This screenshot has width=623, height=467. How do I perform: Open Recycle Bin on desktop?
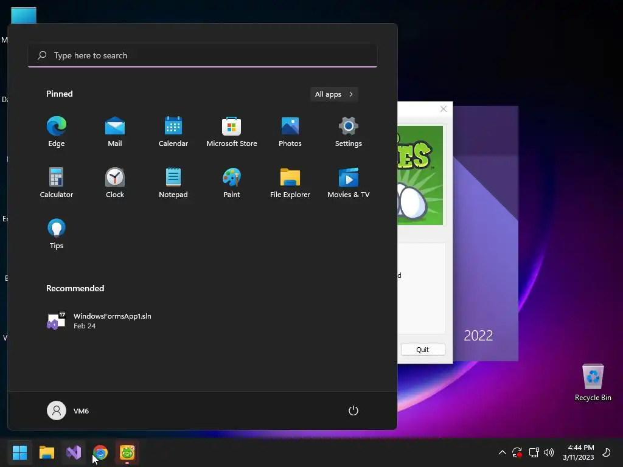[x=593, y=382]
